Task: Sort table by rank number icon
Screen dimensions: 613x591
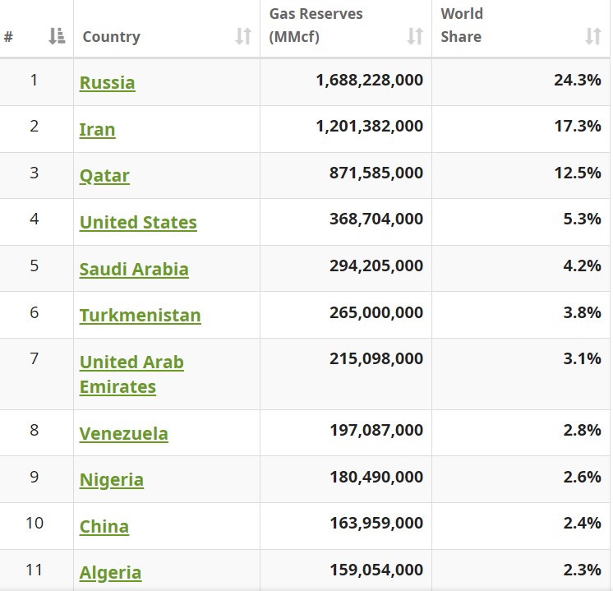Action: click(56, 36)
